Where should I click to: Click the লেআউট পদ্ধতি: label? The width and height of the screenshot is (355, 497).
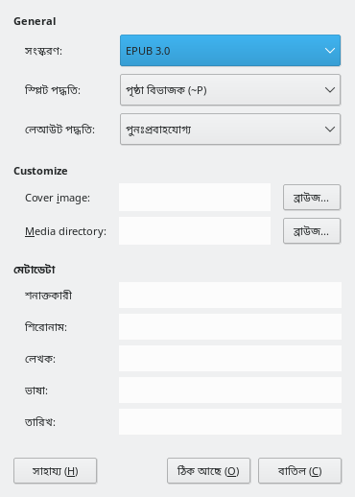click(59, 130)
